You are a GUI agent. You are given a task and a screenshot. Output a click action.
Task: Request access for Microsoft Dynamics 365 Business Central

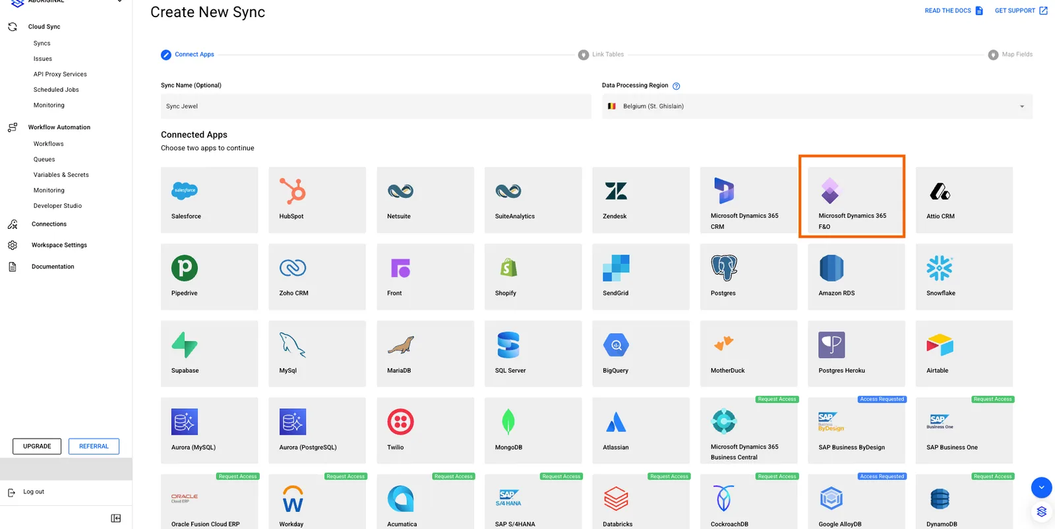(777, 399)
